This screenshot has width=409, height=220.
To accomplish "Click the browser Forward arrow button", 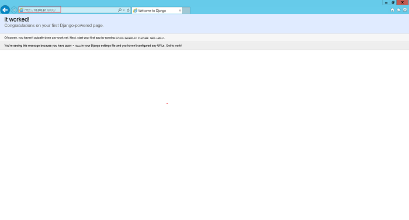I will (x=14, y=10).
